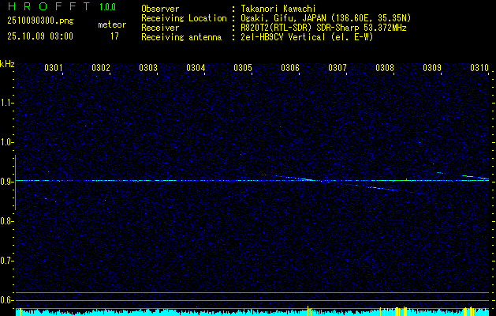Click the 0.9 frequency axis label
This screenshot has width=496, height=316.
[7, 182]
